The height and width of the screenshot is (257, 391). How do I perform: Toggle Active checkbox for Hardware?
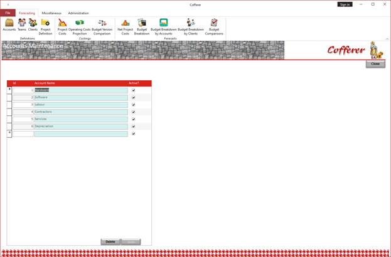click(134, 90)
